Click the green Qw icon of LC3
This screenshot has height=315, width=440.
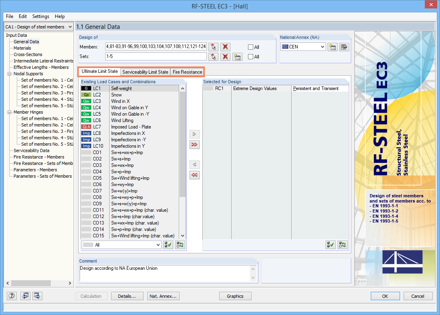click(86, 101)
